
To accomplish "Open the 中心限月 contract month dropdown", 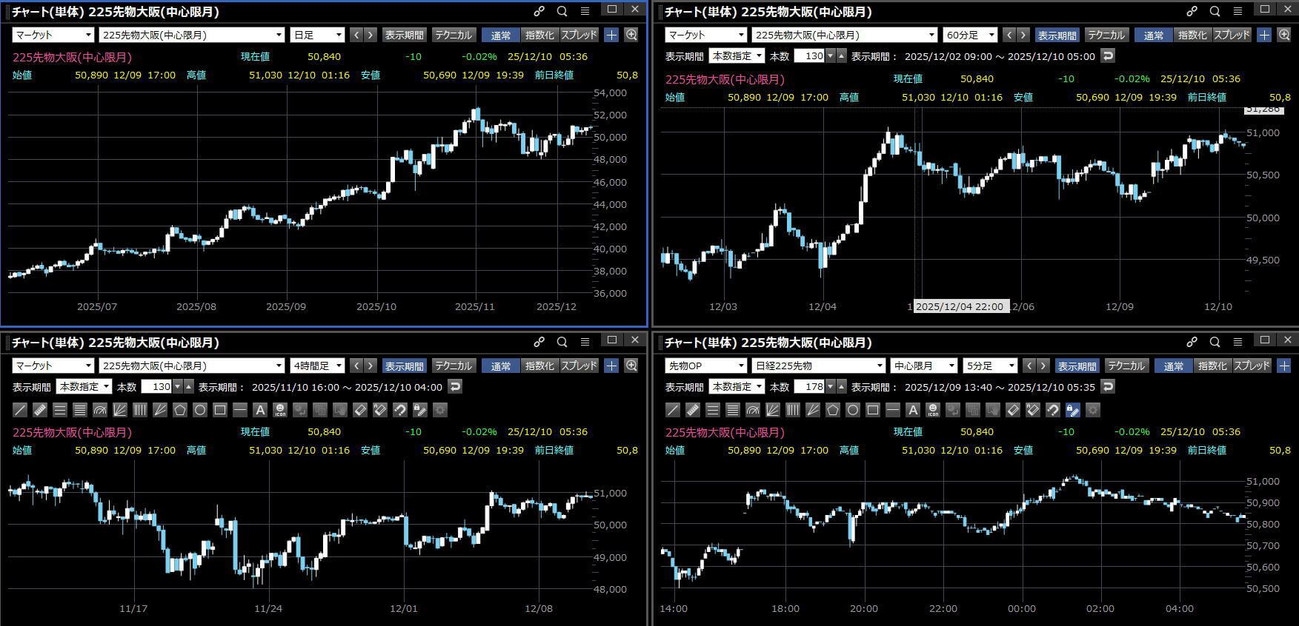I will point(923,366).
